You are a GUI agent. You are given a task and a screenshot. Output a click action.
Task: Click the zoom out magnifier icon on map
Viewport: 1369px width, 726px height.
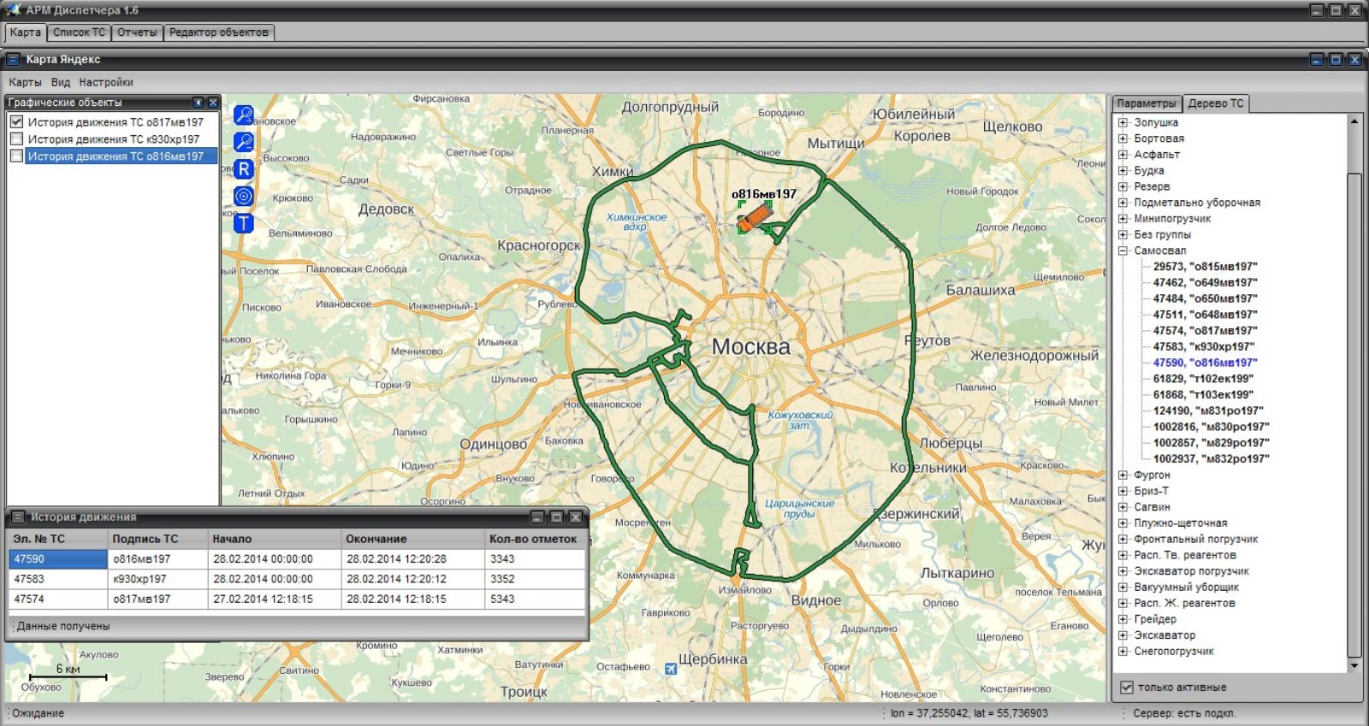[244, 142]
